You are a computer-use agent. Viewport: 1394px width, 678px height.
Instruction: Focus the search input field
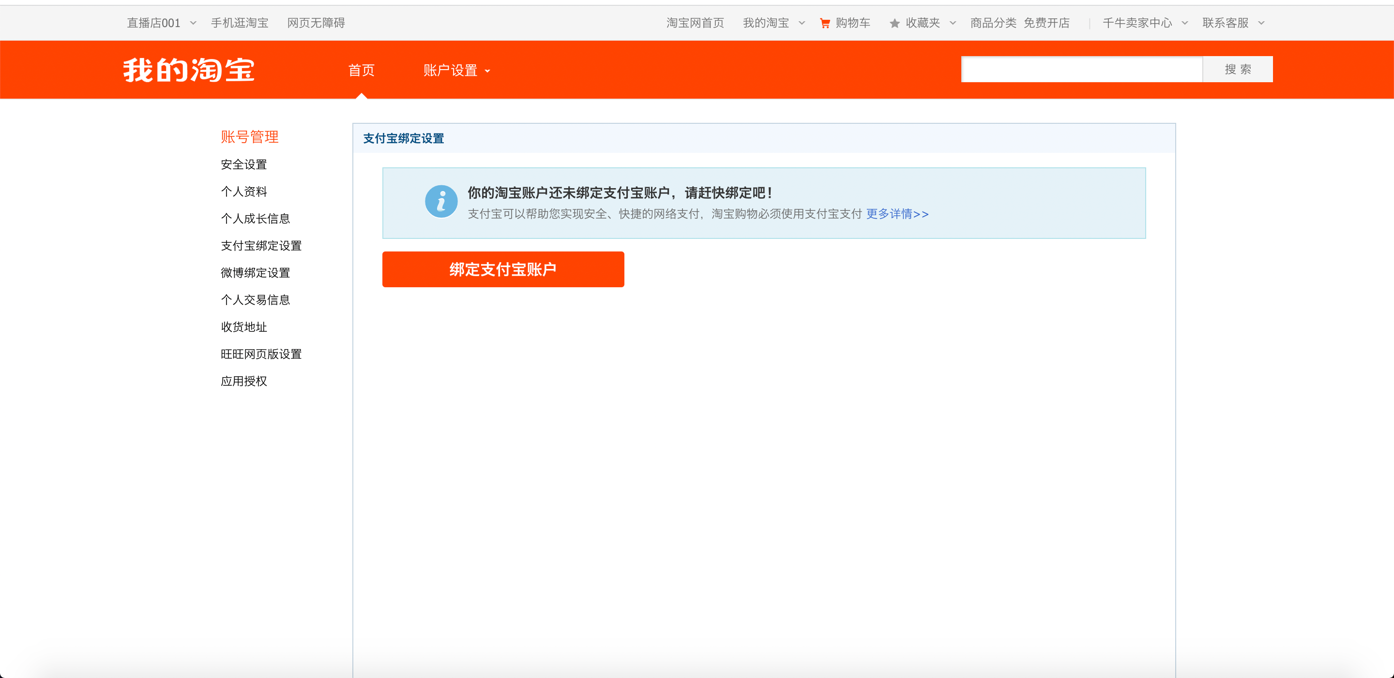(x=1081, y=69)
